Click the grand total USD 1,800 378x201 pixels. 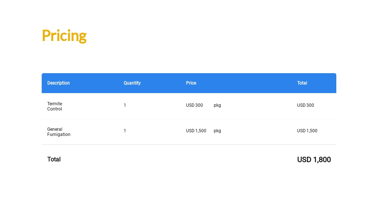(314, 160)
